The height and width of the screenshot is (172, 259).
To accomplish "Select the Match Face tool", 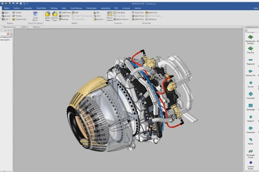I will coord(138,16).
